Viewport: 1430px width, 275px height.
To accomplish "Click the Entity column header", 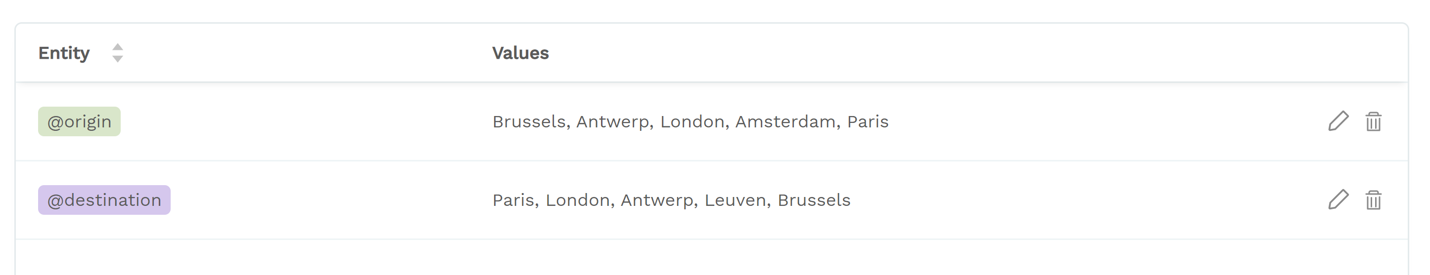I will 64,53.
